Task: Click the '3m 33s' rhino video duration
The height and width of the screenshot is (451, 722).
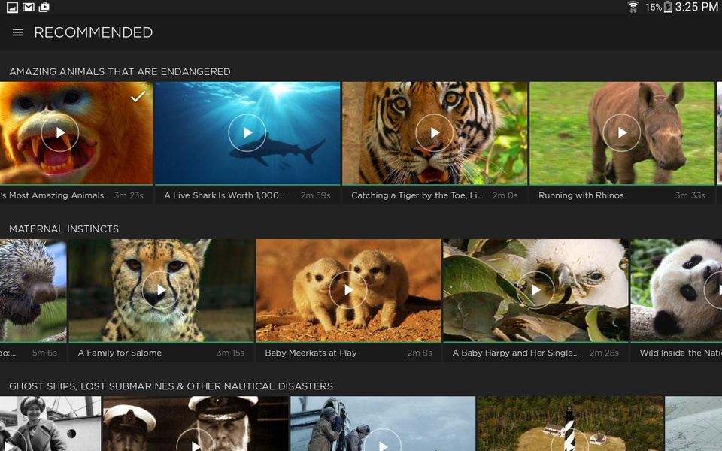Action: (690, 195)
